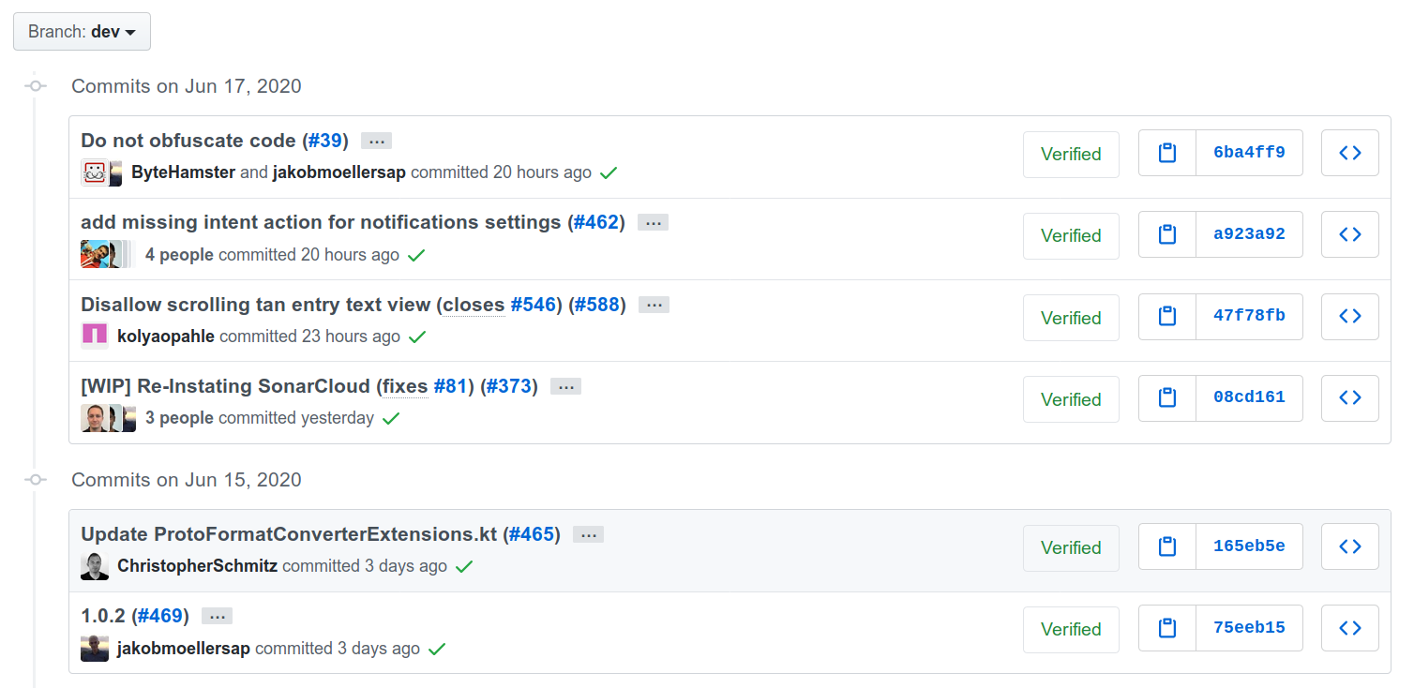
Task: Open the Branch: dev dropdown
Action: (82, 32)
